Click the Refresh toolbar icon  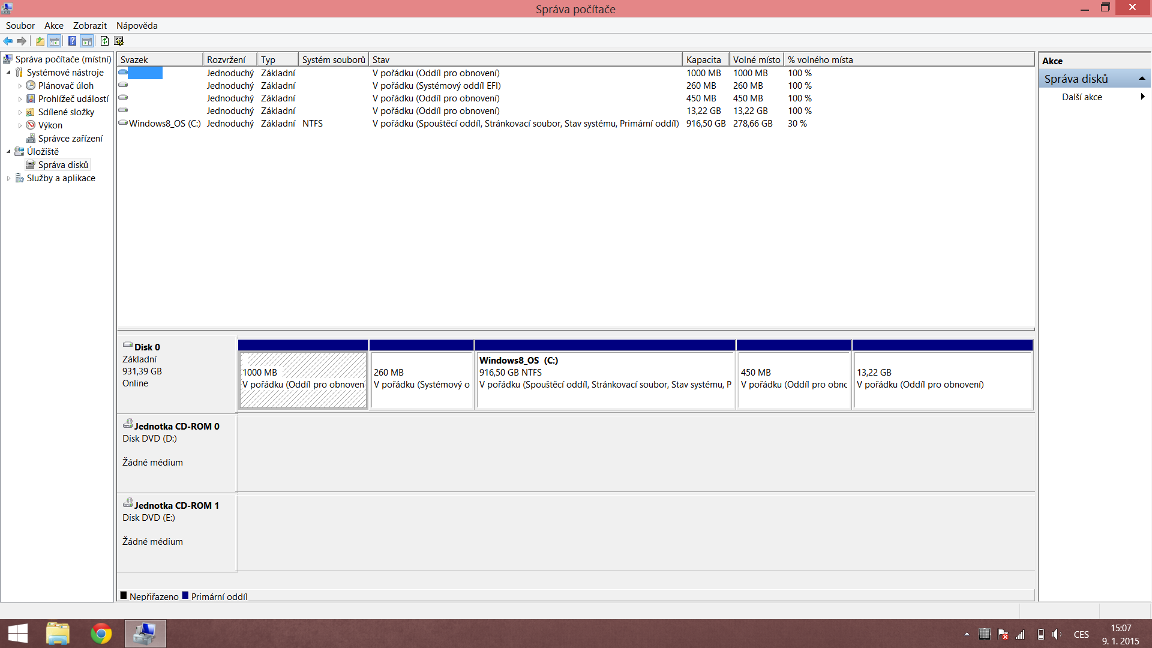104,41
